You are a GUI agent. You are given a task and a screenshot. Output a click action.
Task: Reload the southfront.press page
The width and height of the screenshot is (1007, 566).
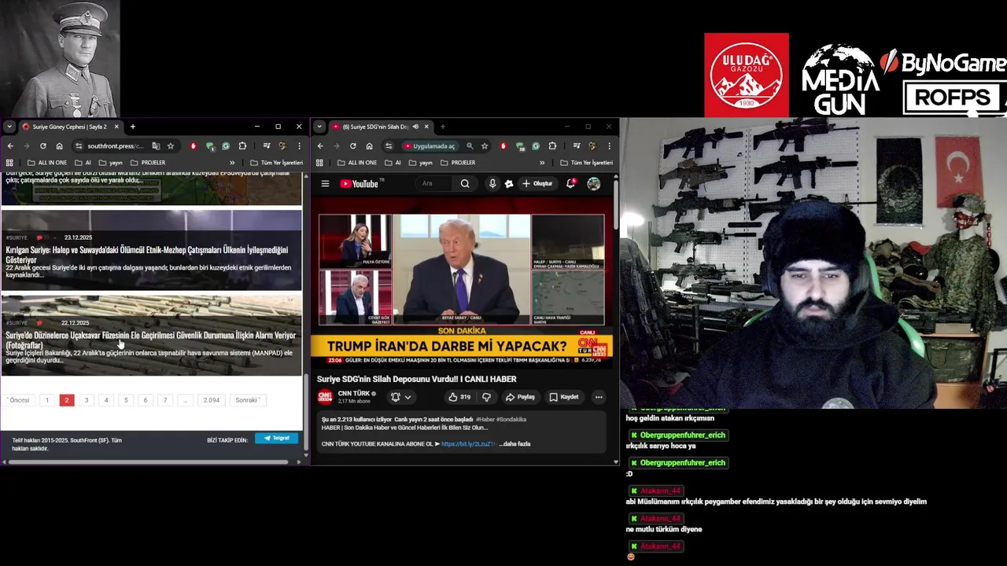tap(42, 146)
